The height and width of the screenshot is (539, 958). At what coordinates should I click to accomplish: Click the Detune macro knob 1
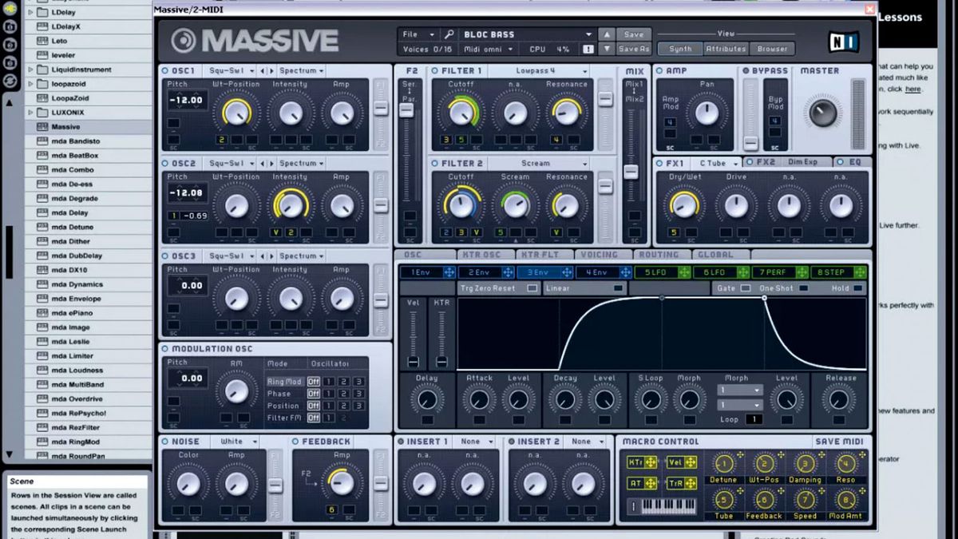point(722,464)
